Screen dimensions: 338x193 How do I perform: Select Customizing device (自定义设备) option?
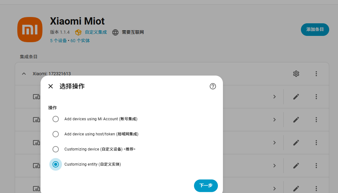56,149
